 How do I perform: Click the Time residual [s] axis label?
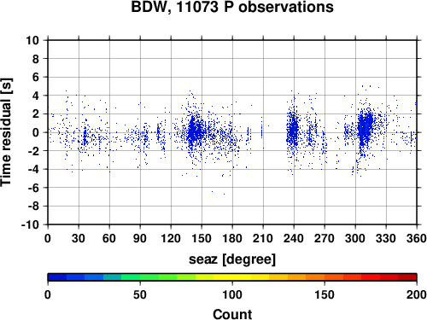coord(6,132)
